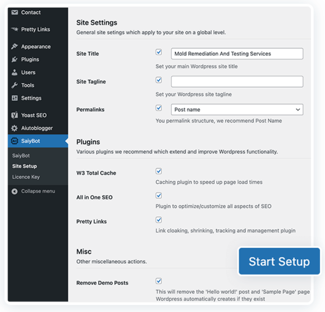This screenshot has height=312, width=325.
Task: Click the Collapse menu arrow icon
Action: click(x=15, y=191)
